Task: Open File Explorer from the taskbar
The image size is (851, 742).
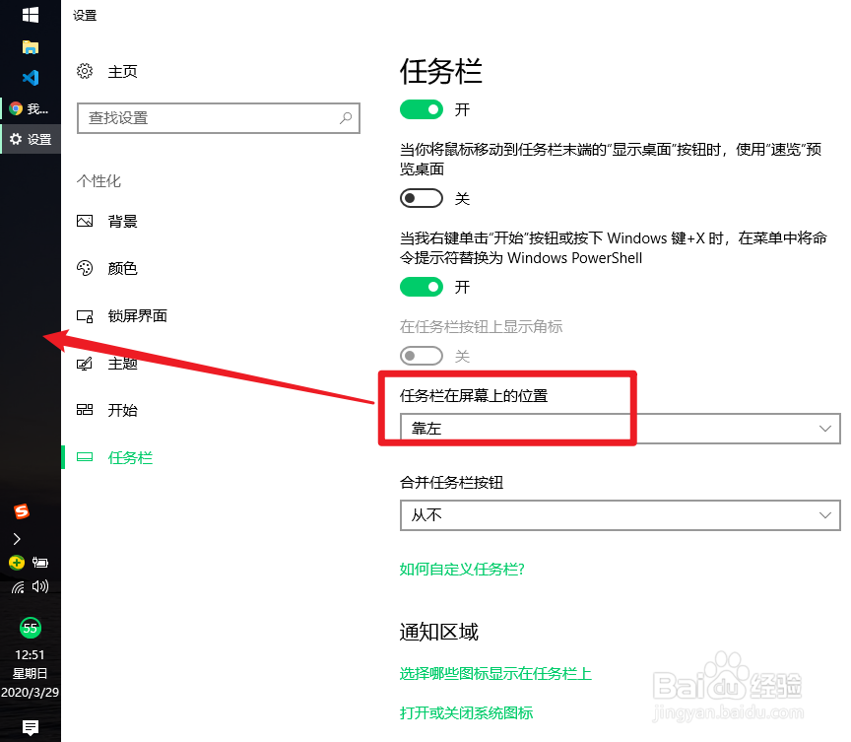Action: click(x=31, y=45)
